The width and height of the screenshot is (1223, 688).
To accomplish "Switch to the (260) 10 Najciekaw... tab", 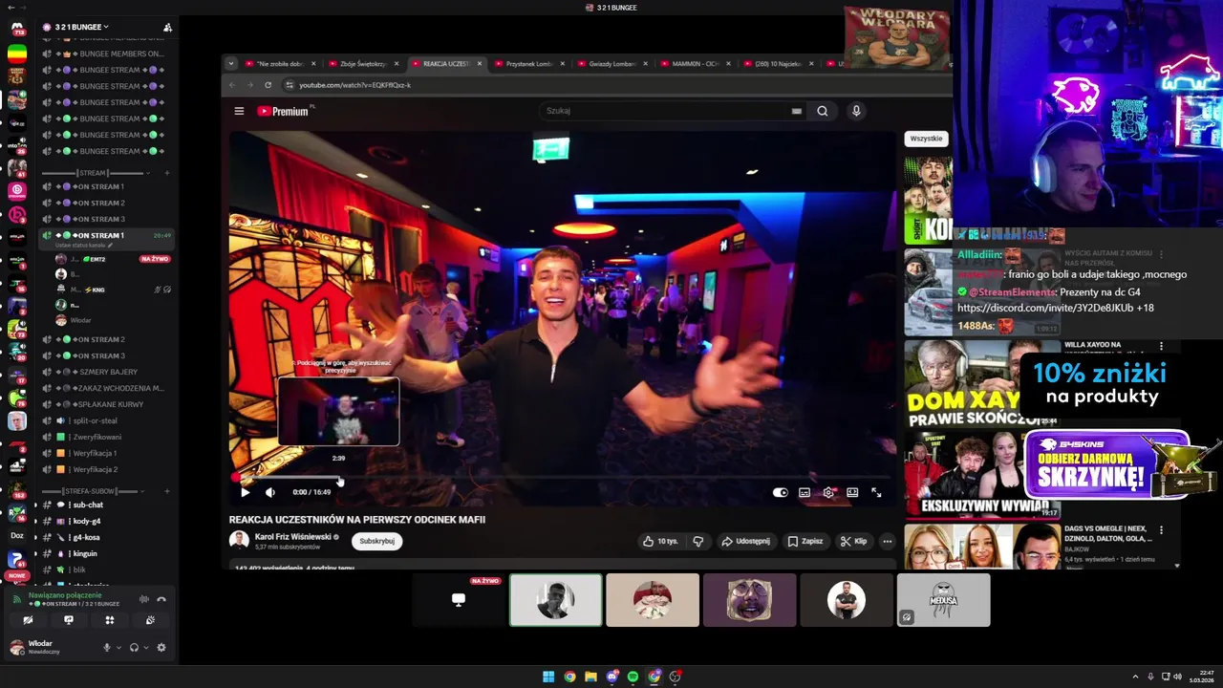I will point(777,64).
